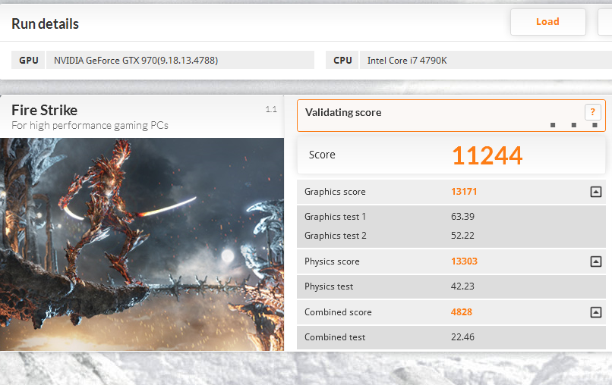Click the Graphics score value 13171

point(464,192)
